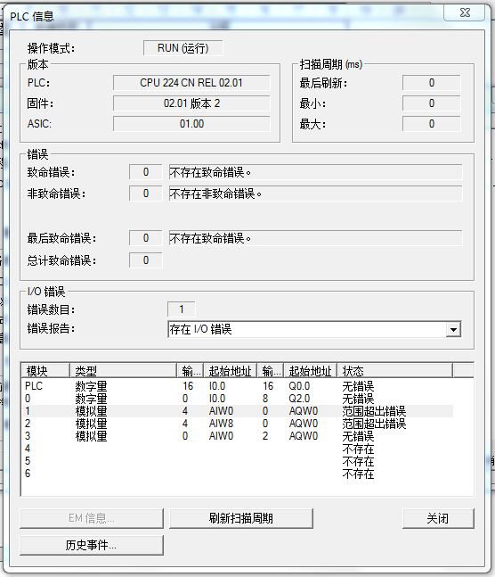Sort by the 状态 column header
Viewport: 495px width, 577px height.
tap(394, 371)
